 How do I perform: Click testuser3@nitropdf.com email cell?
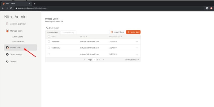pos(90,54)
